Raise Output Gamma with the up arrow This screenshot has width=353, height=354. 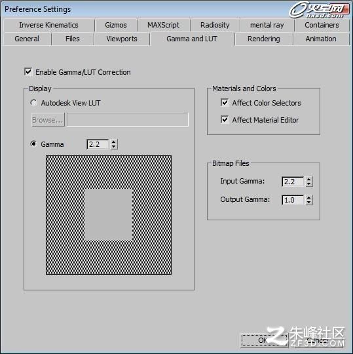pyautogui.click(x=309, y=198)
